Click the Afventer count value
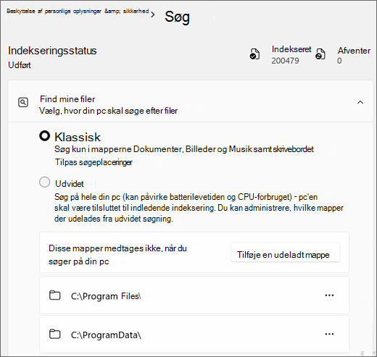The image size is (377, 357). coord(339,61)
